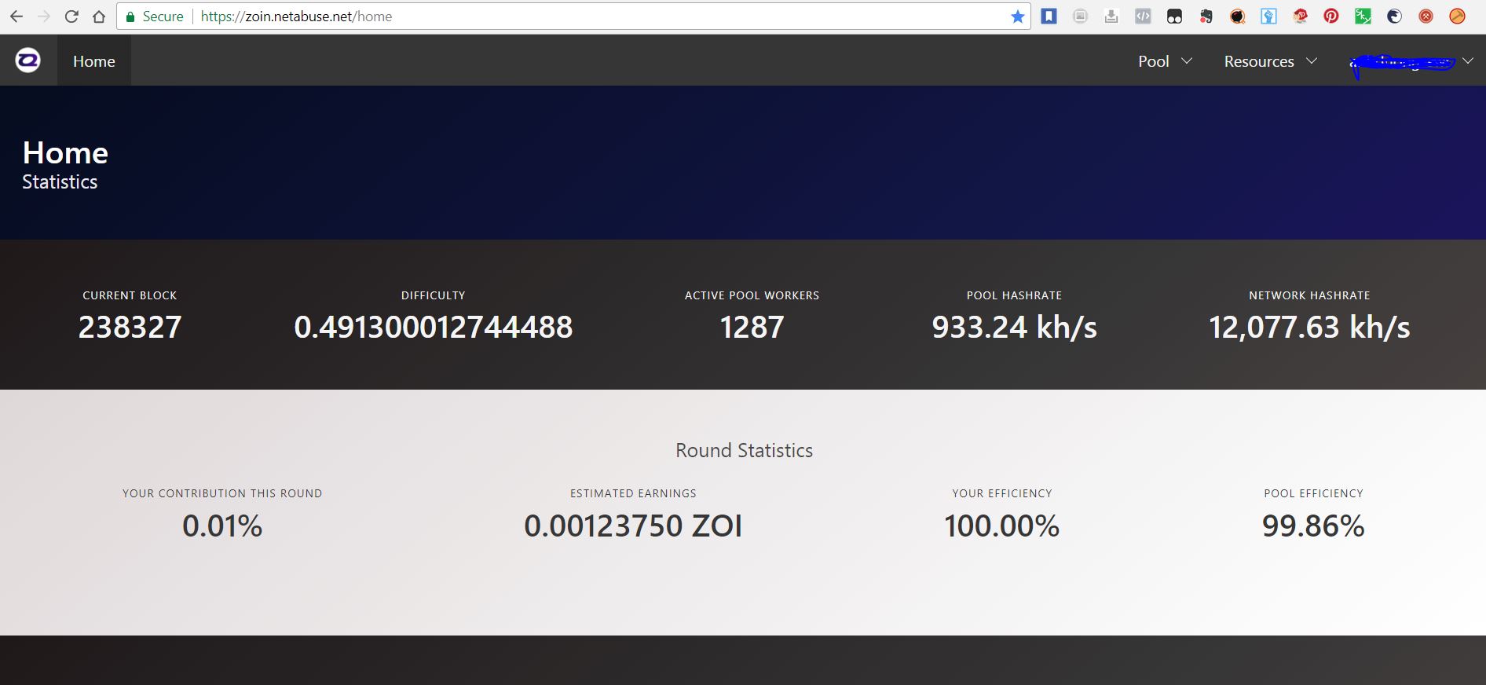Go back with the browser back arrow

click(16, 16)
